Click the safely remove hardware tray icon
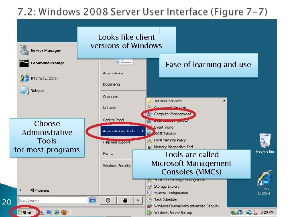Screen dimensions: 289x217 click(234, 213)
